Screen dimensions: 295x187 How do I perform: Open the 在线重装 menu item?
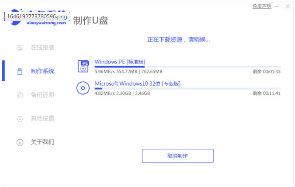pyautogui.click(x=43, y=47)
